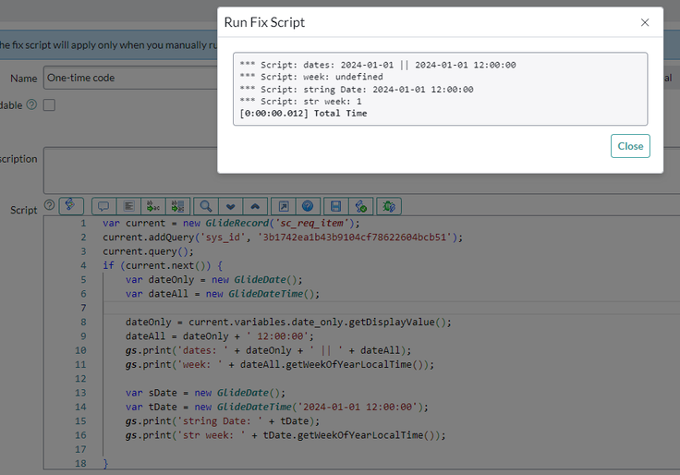
Task: Click inside the Description text area
Action: (129, 170)
